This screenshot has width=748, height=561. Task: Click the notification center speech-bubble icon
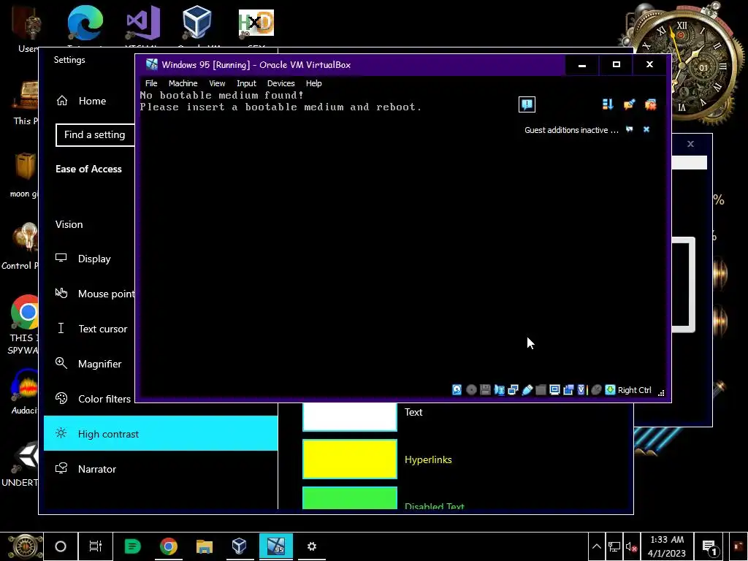point(527,104)
